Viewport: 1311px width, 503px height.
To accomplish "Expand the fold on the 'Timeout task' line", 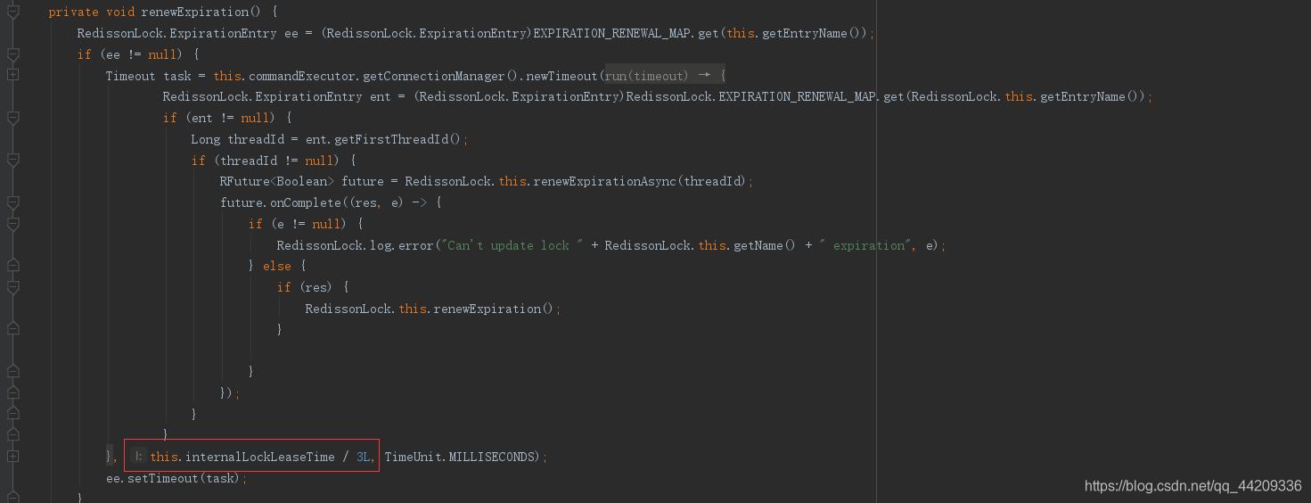I will [12, 76].
